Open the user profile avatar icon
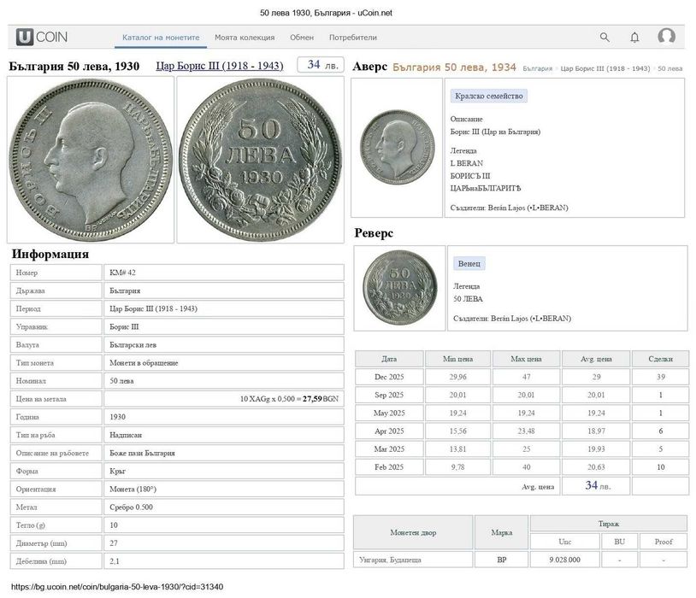 pyautogui.click(x=666, y=37)
